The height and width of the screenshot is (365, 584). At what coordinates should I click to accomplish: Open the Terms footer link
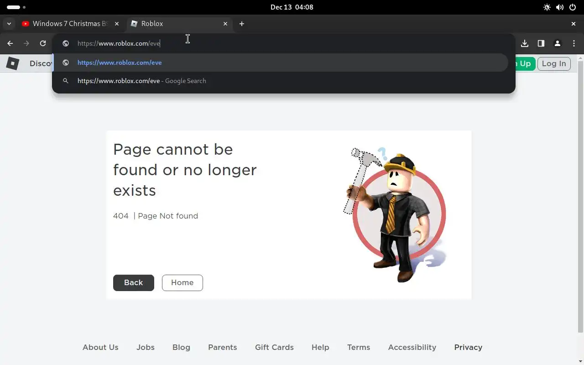[359, 347]
